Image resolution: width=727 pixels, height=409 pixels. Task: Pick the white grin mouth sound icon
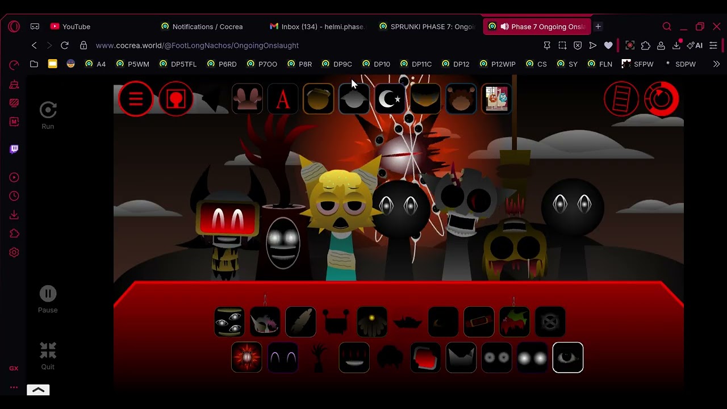[354, 357]
